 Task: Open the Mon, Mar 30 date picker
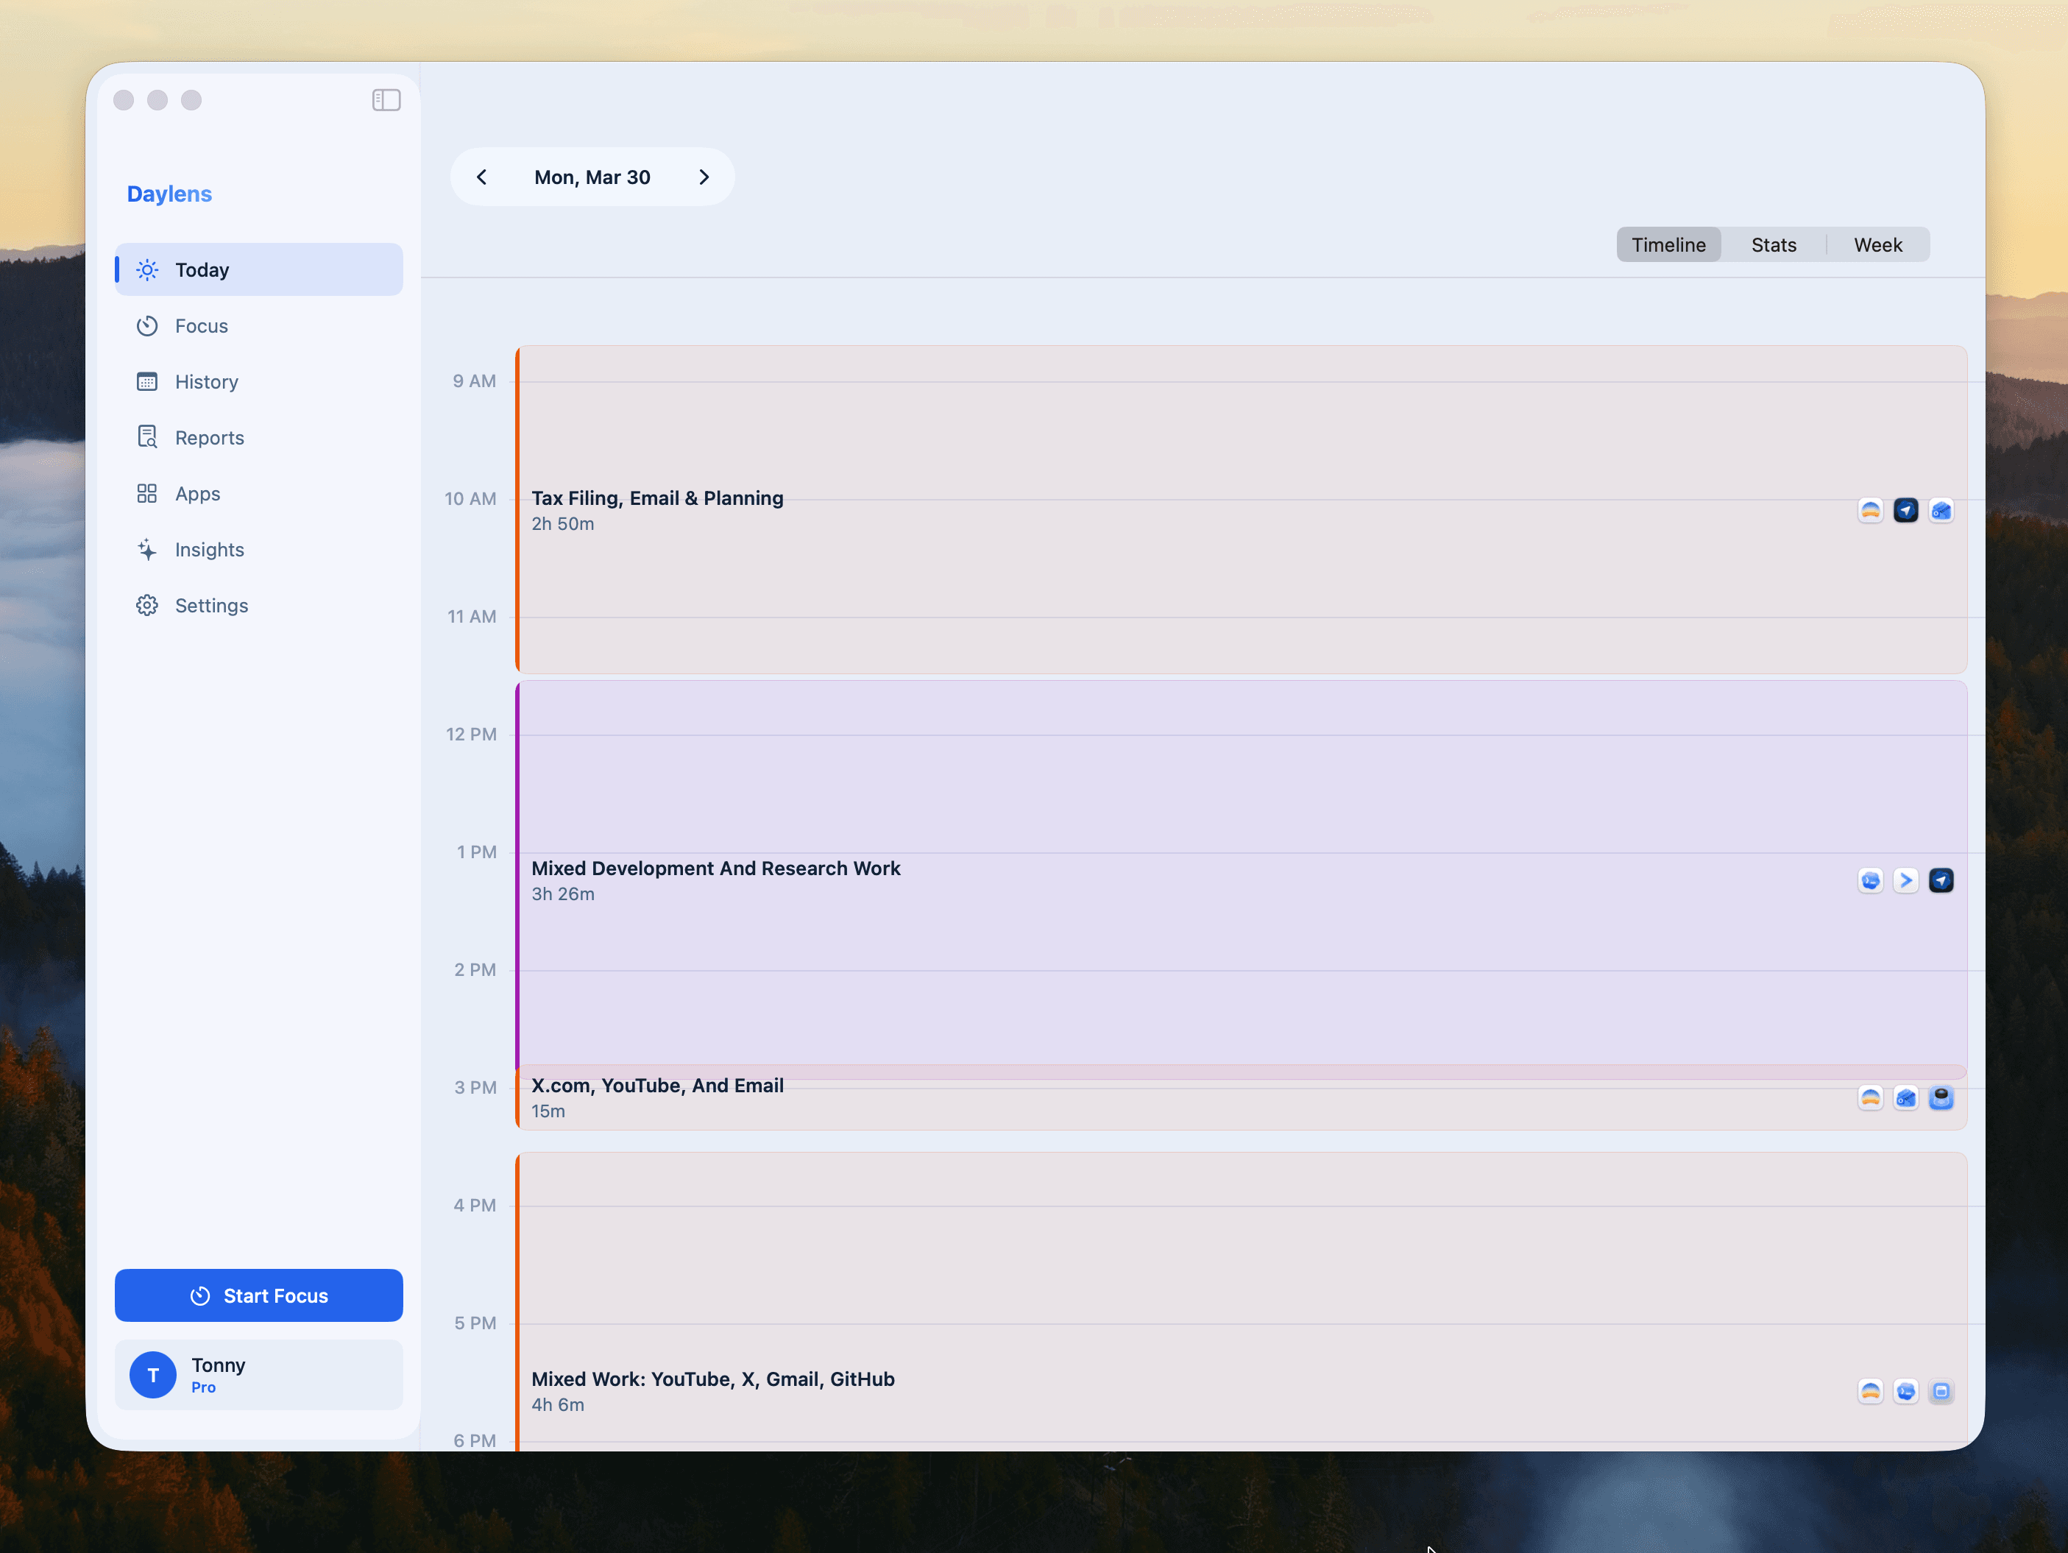coord(592,177)
